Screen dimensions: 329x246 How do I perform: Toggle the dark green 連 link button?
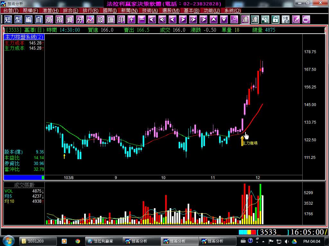pos(255,20)
